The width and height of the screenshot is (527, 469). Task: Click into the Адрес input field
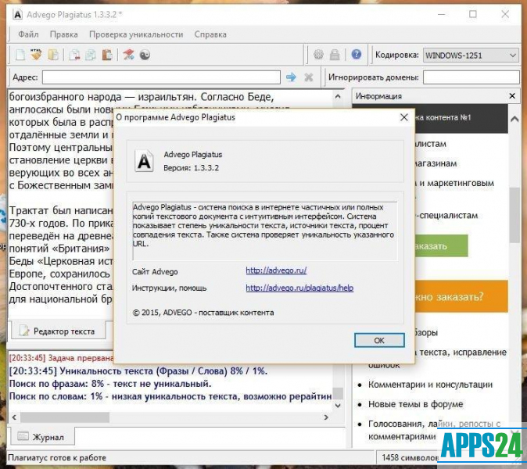(161, 77)
